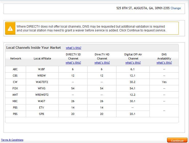Image resolution: width=189 pixels, height=143 pixels.
Task: Click the MNT network cell
Action: point(16,95)
